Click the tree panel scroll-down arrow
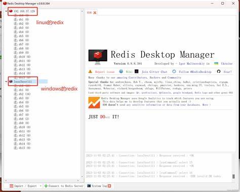Image resolution: width=240 pixels, height=192 pixels. (x=82, y=177)
